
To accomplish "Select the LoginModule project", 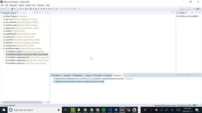I will click(x=20, y=34).
